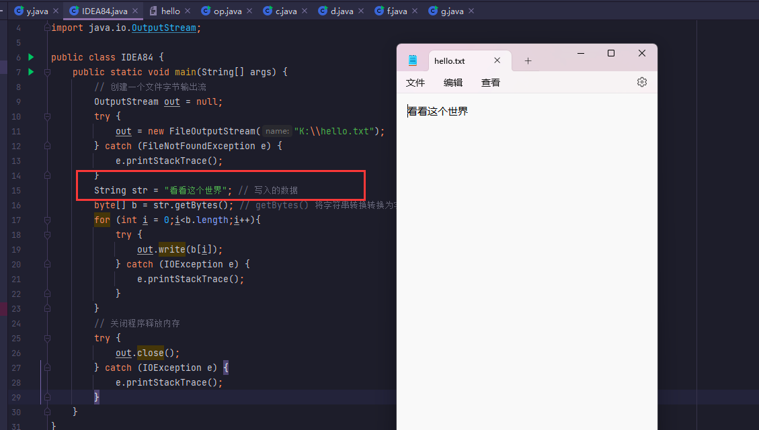
Task: Close the op.java editor tab
Action: (x=248, y=11)
